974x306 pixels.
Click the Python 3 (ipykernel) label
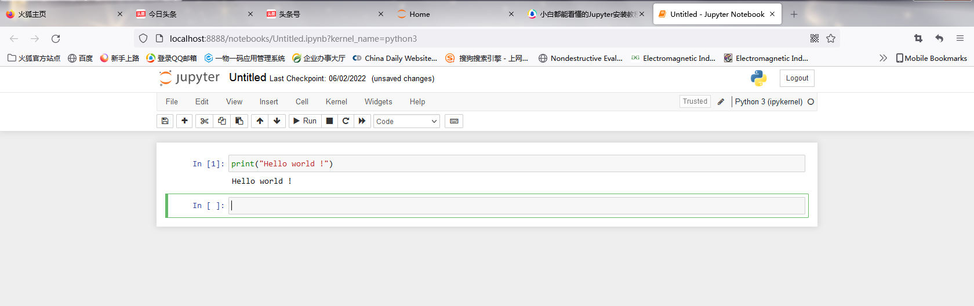[769, 101]
